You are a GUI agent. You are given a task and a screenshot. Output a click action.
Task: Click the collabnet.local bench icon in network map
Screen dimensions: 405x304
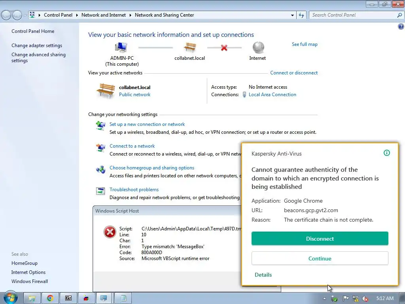point(190,47)
